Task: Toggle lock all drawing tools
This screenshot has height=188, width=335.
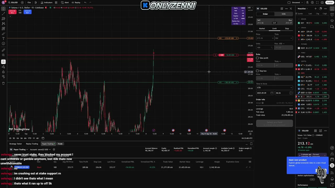Action: pos(3,72)
